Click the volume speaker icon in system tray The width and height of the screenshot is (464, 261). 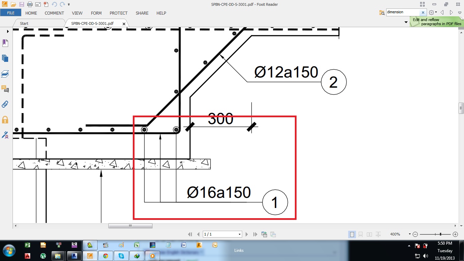[426, 256]
